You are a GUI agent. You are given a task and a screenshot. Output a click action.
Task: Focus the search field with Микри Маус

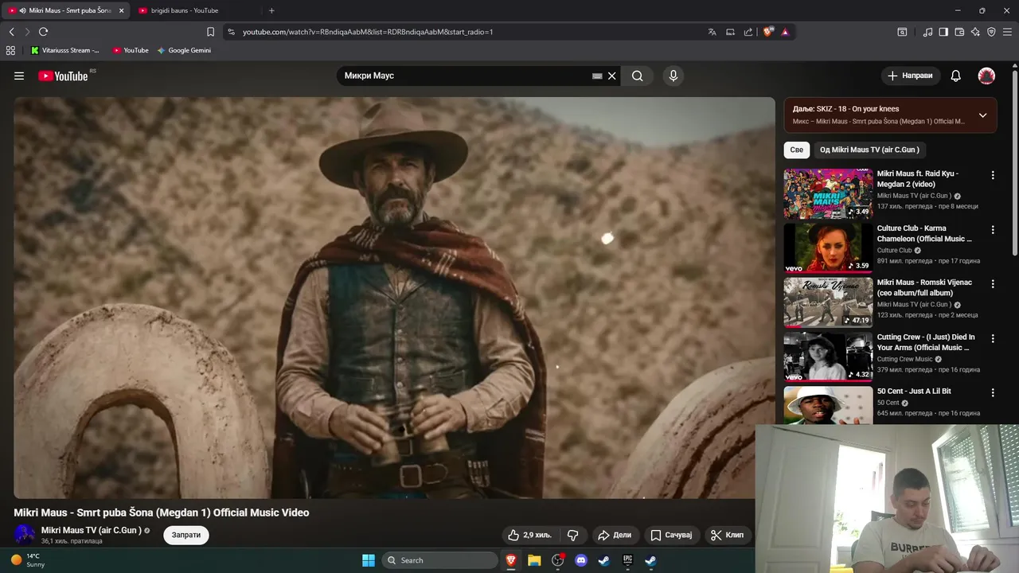pos(466,76)
